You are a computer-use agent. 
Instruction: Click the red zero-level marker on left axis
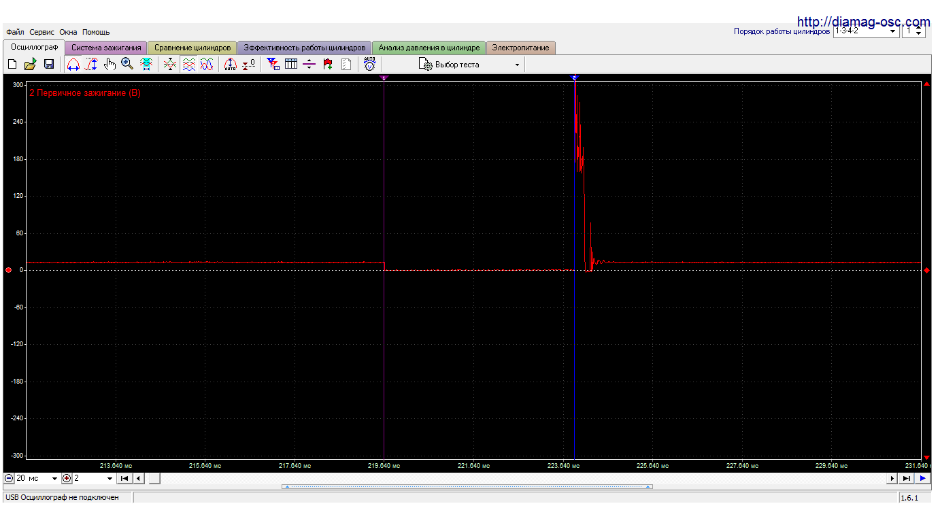point(8,270)
